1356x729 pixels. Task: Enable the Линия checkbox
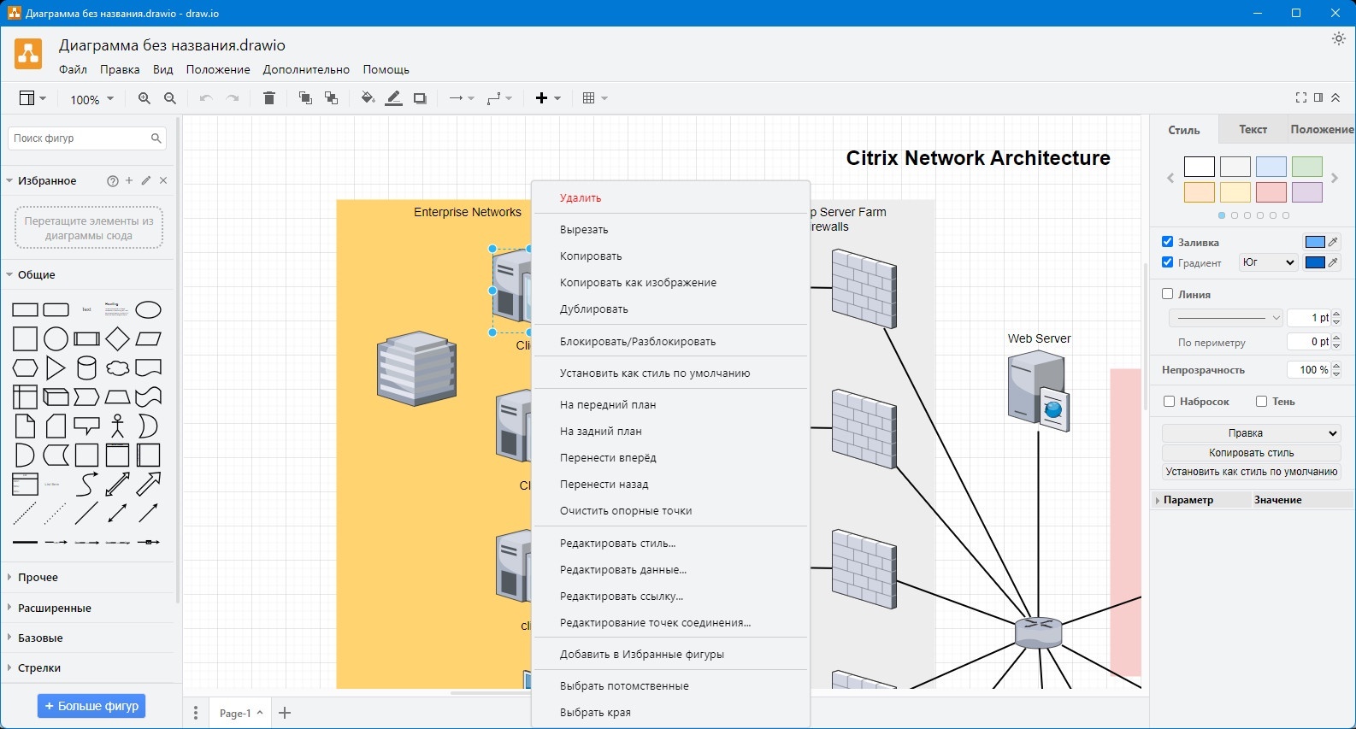point(1168,294)
